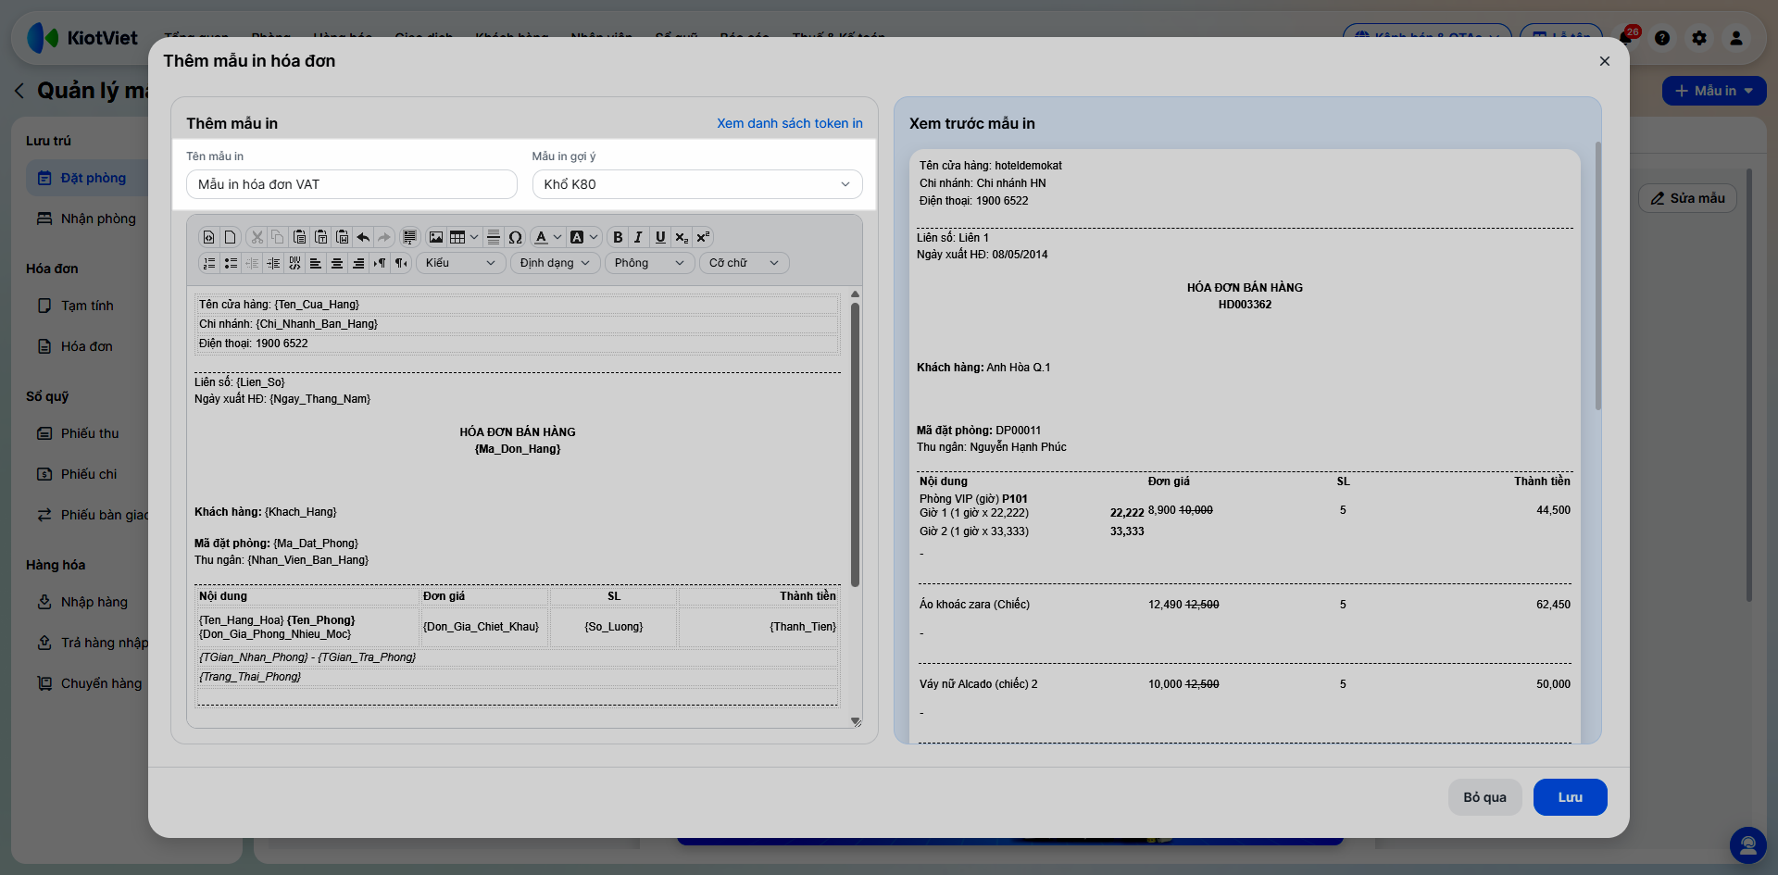Image resolution: width=1778 pixels, height=875 pixels.
Task: Insert a horizontal line
Action: 494,237
